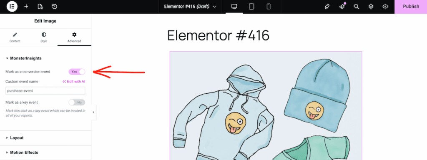
Task: Open revision history clock icon
Action: coord(55,7)
